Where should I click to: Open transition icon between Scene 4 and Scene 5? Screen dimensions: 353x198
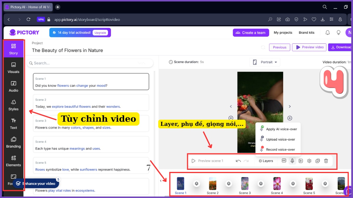tap(293, 184)
